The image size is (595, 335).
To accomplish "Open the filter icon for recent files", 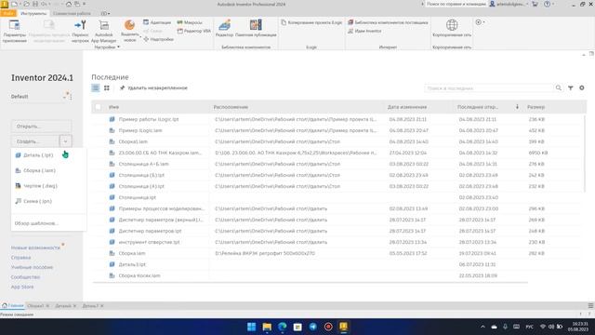I will (570, 87).
